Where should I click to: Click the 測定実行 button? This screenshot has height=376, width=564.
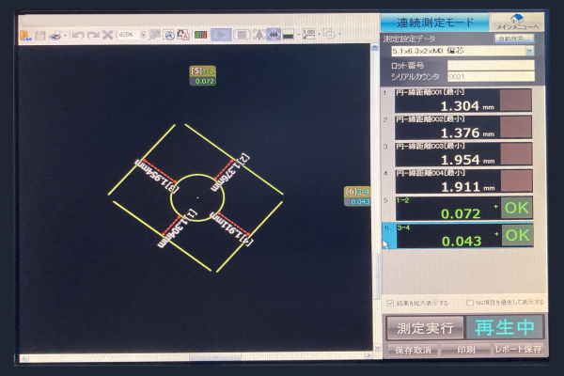[425, 328]
